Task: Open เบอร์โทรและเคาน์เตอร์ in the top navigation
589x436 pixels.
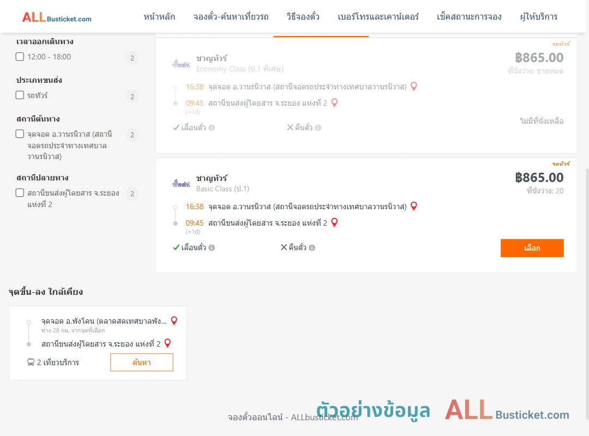Action: click(378, 17)
